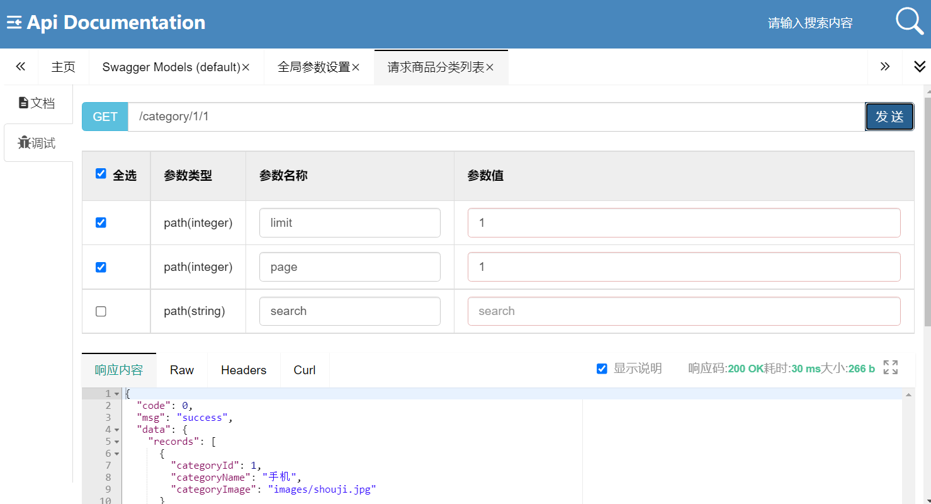The height and width of the screenshot is (504, 931).
Task: Toggle the 显示说明 checkbox
Action: point(602,369)
